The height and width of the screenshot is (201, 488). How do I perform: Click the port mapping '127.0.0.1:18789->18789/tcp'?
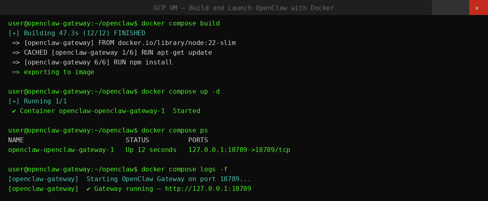point(239,150)
